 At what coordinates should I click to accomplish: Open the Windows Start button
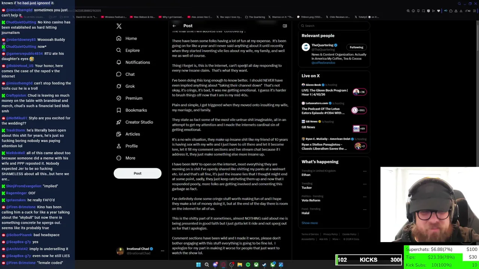pos(198,265)
